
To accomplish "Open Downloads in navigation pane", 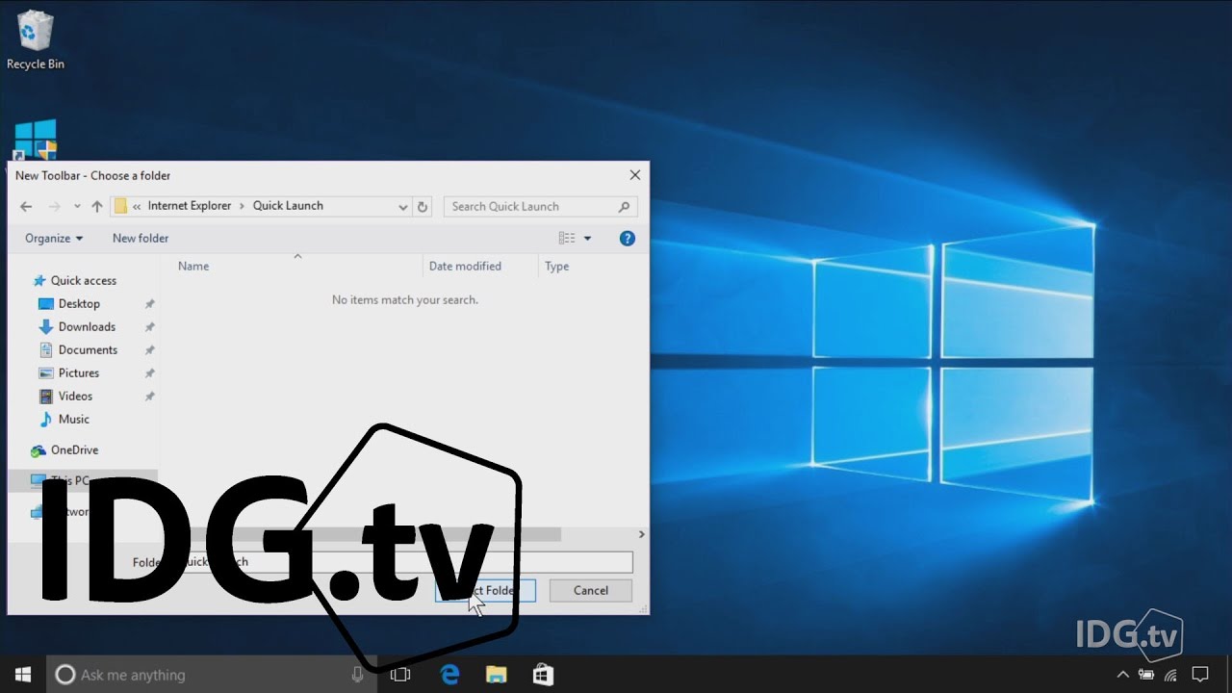I will [87, 326].
